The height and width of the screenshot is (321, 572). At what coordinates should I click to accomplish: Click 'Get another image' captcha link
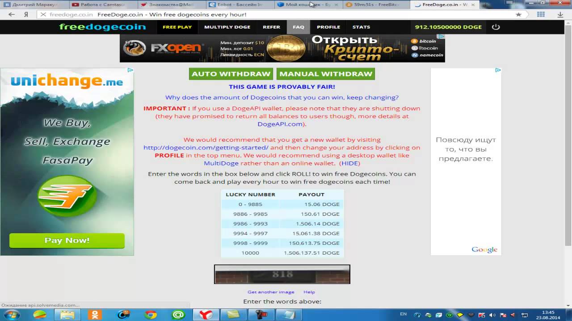pos(271,292)
